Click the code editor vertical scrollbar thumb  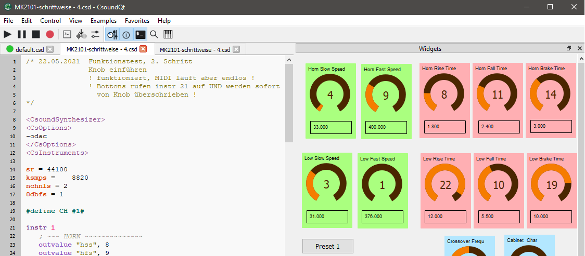(289, 102)
